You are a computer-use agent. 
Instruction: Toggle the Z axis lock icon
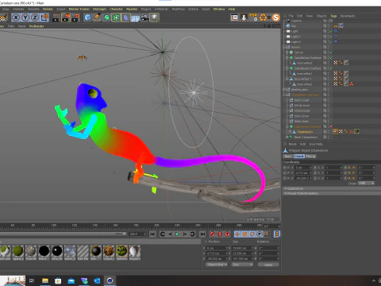tap(35, 17)
